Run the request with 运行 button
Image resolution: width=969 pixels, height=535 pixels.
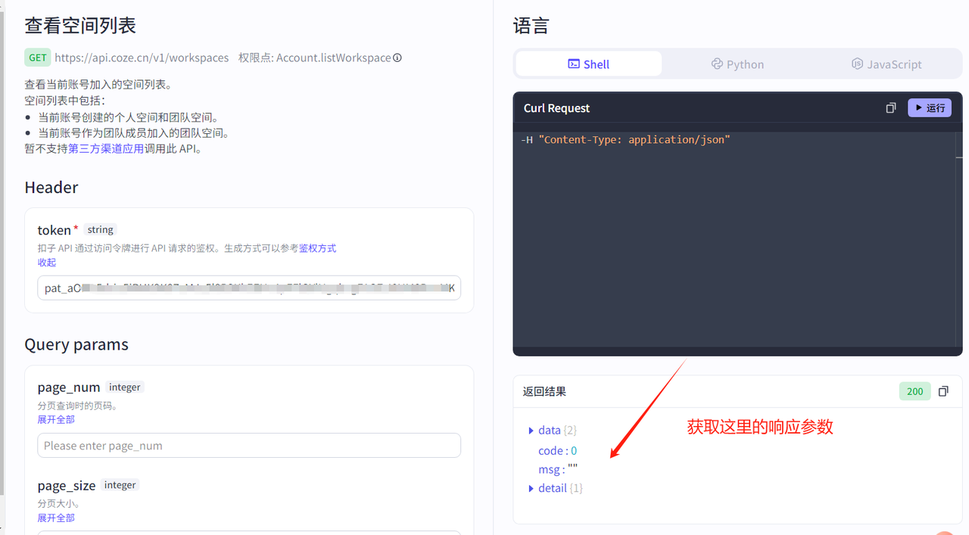[x=930, y=108]
